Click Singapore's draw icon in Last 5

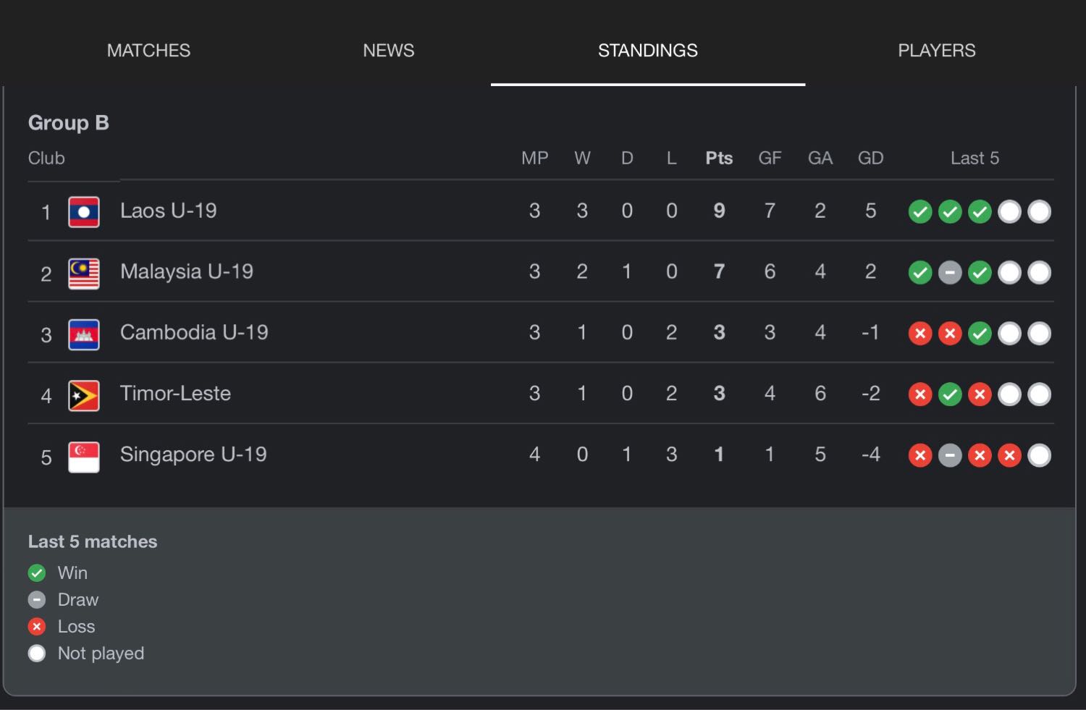(950, 455)
